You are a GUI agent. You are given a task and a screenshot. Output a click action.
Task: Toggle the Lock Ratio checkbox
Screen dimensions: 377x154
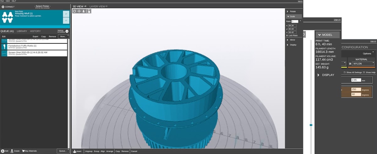pyautogui.click(x=287, y=35)
